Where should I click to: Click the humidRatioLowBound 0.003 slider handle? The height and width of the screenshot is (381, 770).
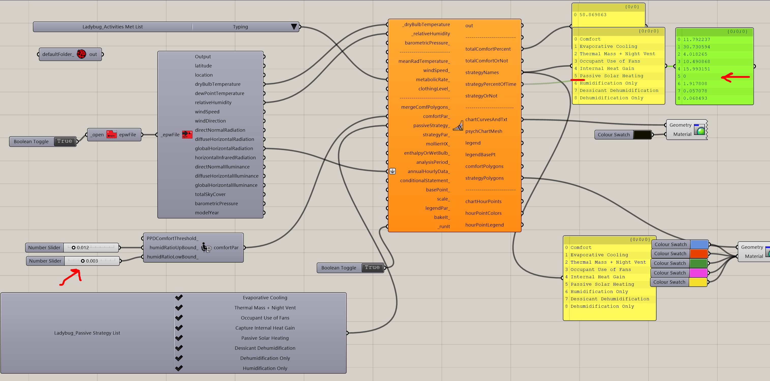tap(83, 261)
